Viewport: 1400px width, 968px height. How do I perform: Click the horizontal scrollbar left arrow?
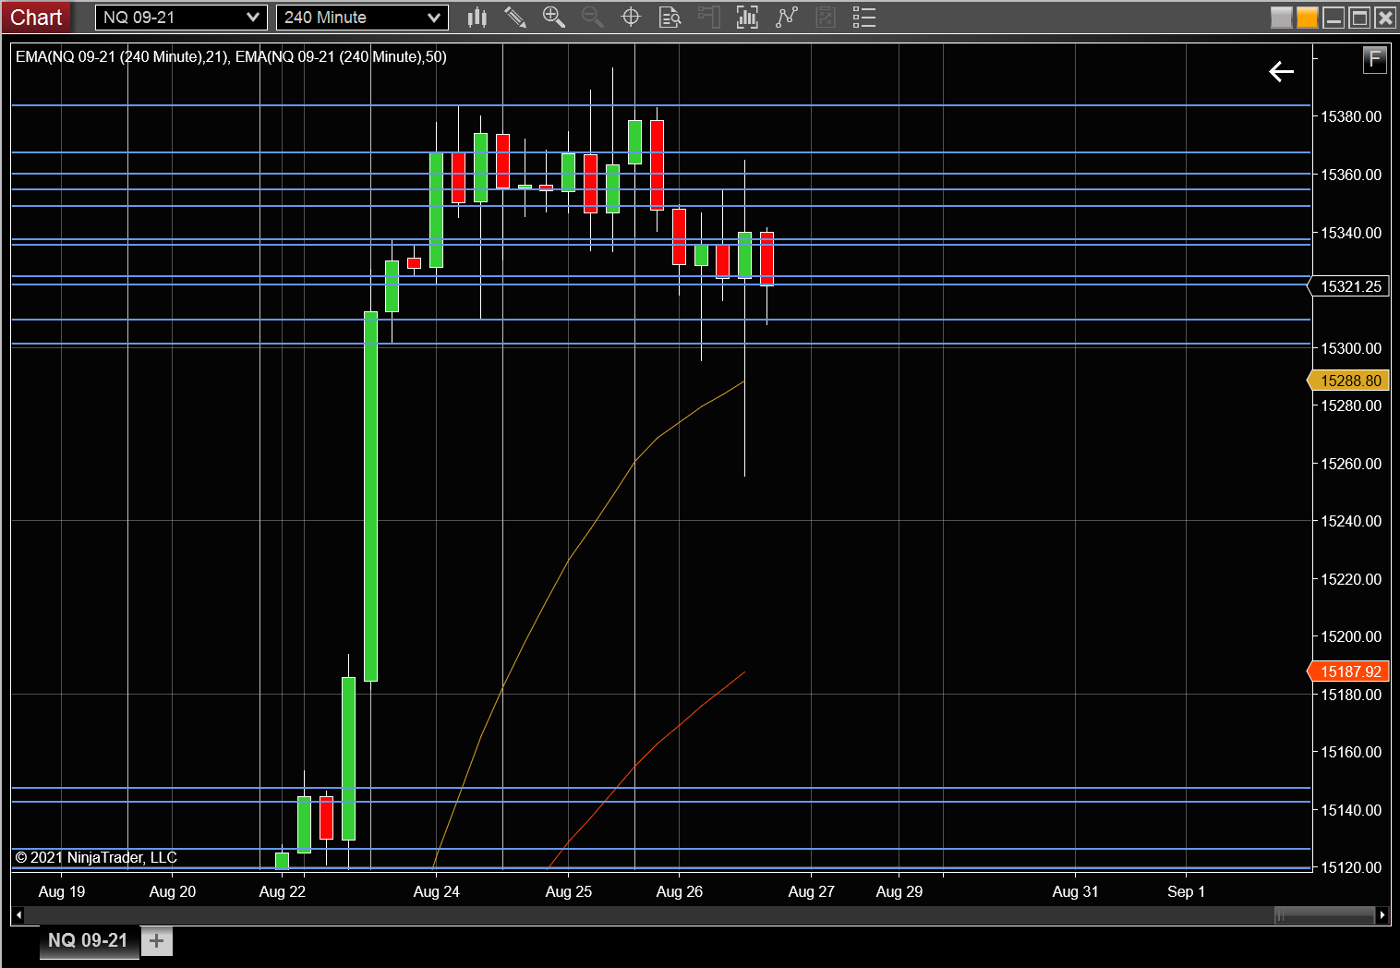coord(18,915)
